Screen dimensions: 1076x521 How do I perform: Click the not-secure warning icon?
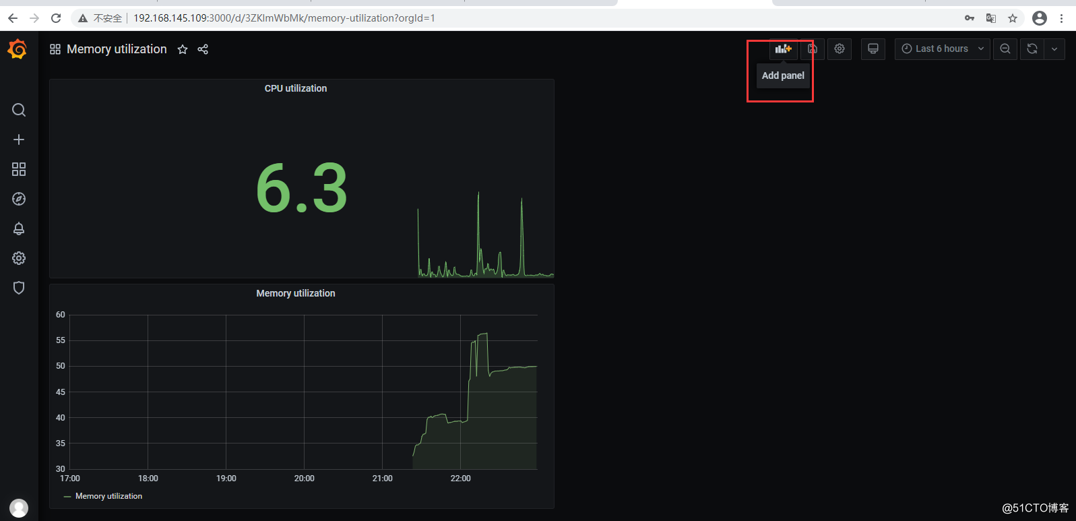(83, 18)
